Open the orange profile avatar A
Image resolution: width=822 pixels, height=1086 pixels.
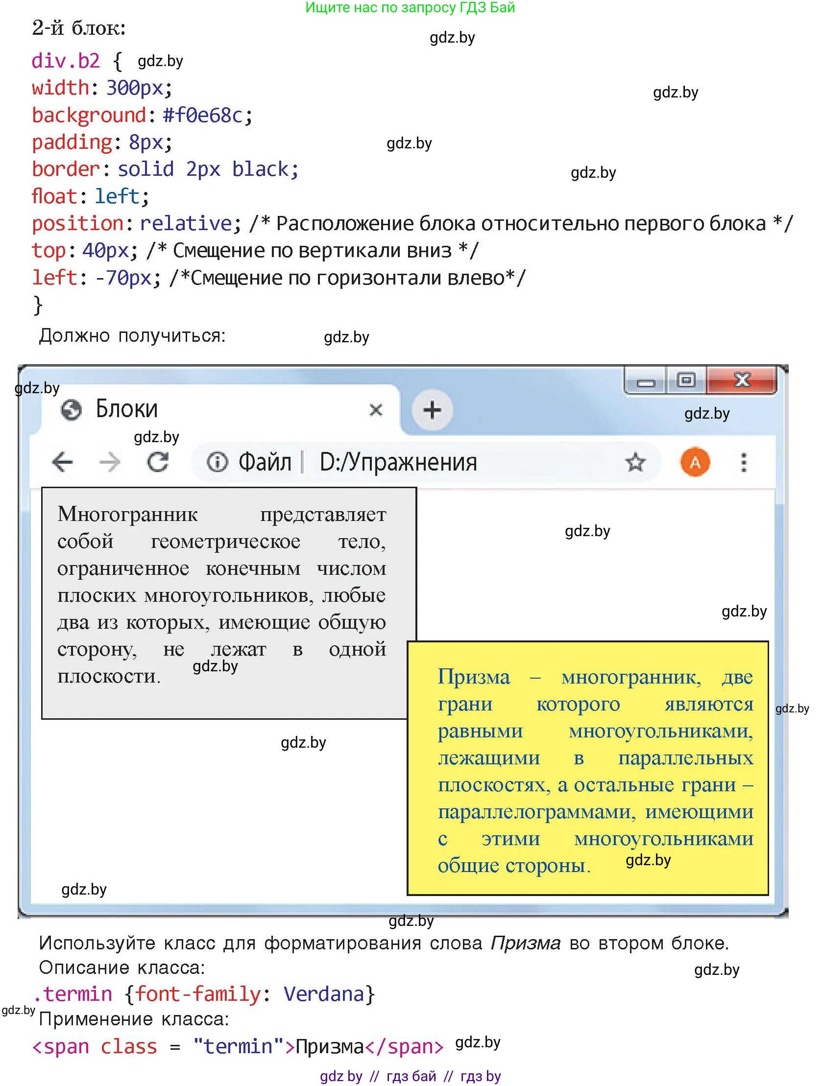[695, 462]
